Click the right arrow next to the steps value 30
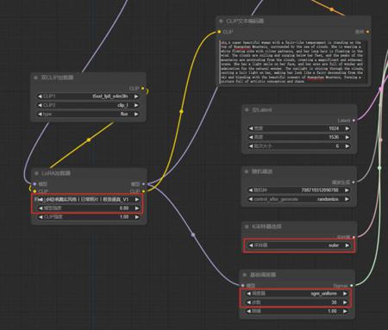 point(345,302)
